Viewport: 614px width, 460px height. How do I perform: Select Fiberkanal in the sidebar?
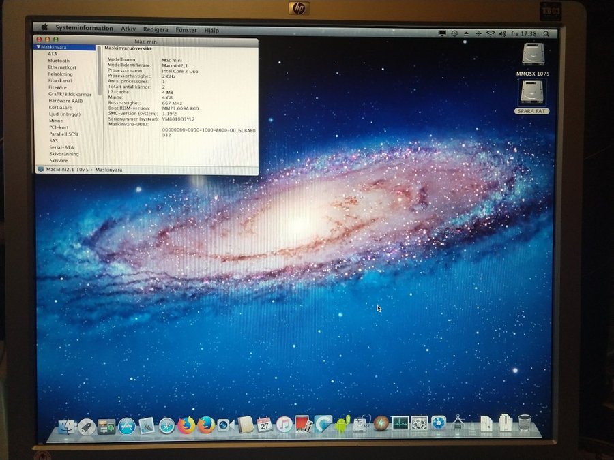60,80
